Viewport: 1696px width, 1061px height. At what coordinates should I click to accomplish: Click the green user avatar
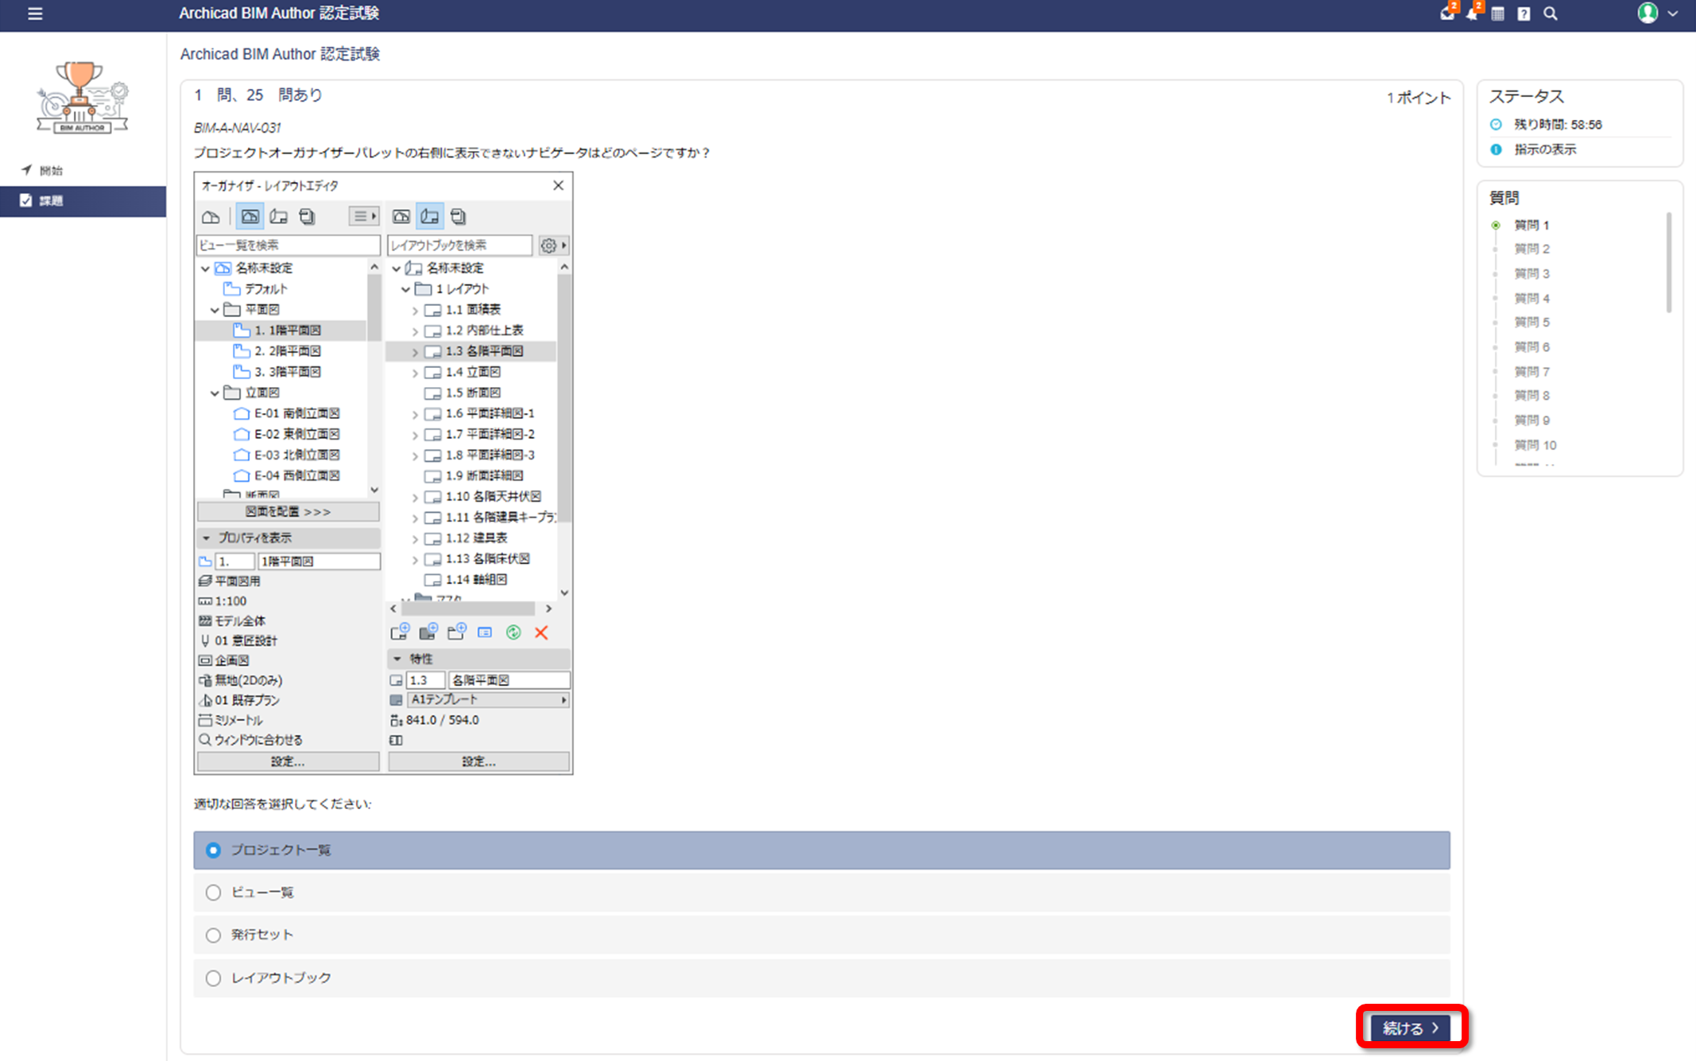(1648, 14)
